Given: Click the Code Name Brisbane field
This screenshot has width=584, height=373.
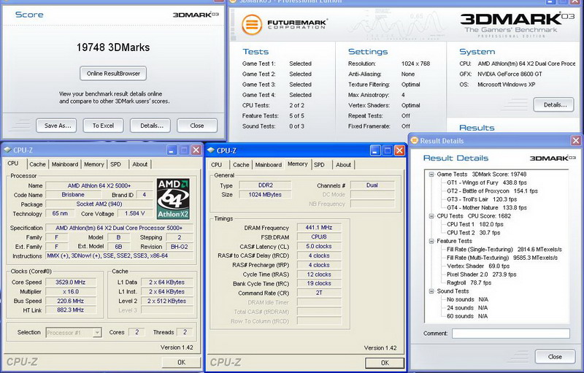Looking at the screenshot, I should [73, 195].
